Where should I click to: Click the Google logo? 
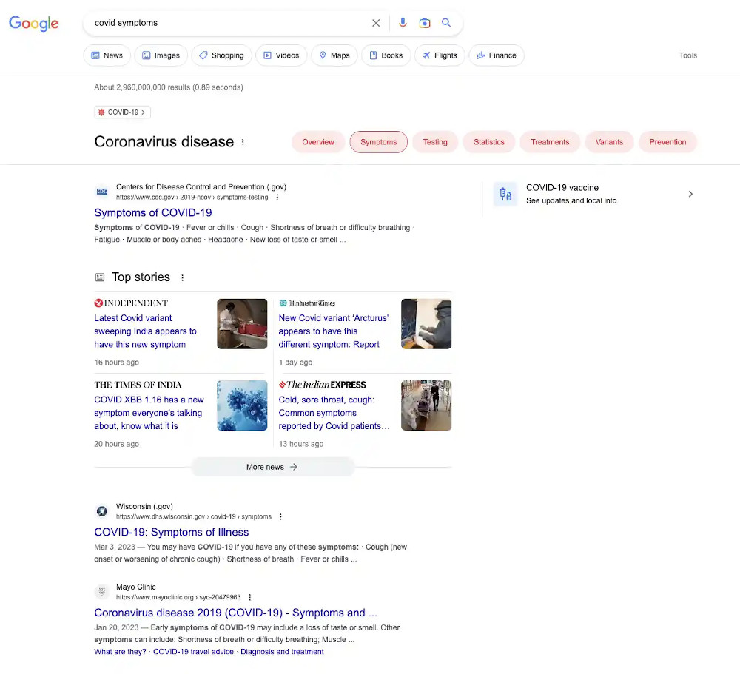[x=33, y=23]
